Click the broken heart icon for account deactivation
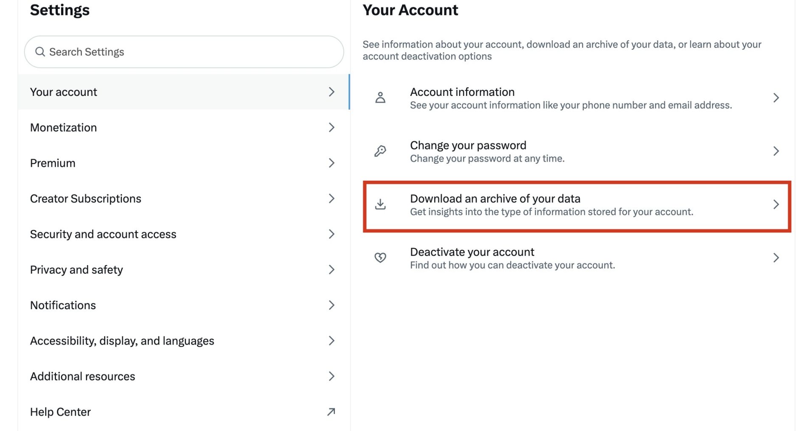Image resolution: width=798 pixels, height=431 pixels. click(380, 257)
